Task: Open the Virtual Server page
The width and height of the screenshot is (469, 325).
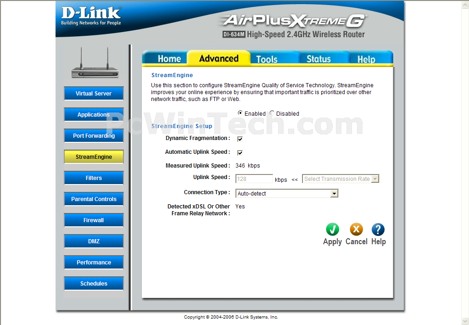Action: [x=94, y=93]
